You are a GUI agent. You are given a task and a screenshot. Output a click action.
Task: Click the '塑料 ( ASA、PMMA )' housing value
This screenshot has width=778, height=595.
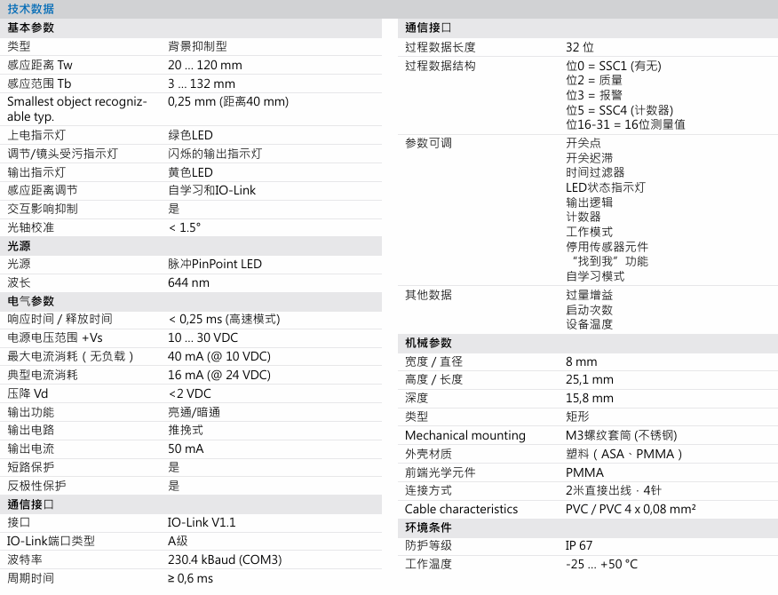click(624, 454)
